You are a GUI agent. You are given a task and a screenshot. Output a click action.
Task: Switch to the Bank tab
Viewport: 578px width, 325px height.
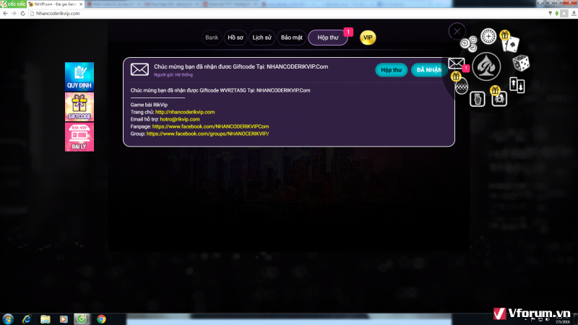pyautogui.click(x=212, y=38)
